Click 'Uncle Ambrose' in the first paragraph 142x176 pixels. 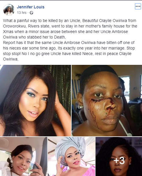114,32
